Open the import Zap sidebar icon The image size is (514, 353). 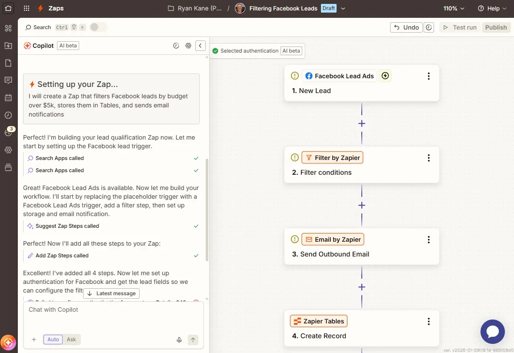point(8,46)
